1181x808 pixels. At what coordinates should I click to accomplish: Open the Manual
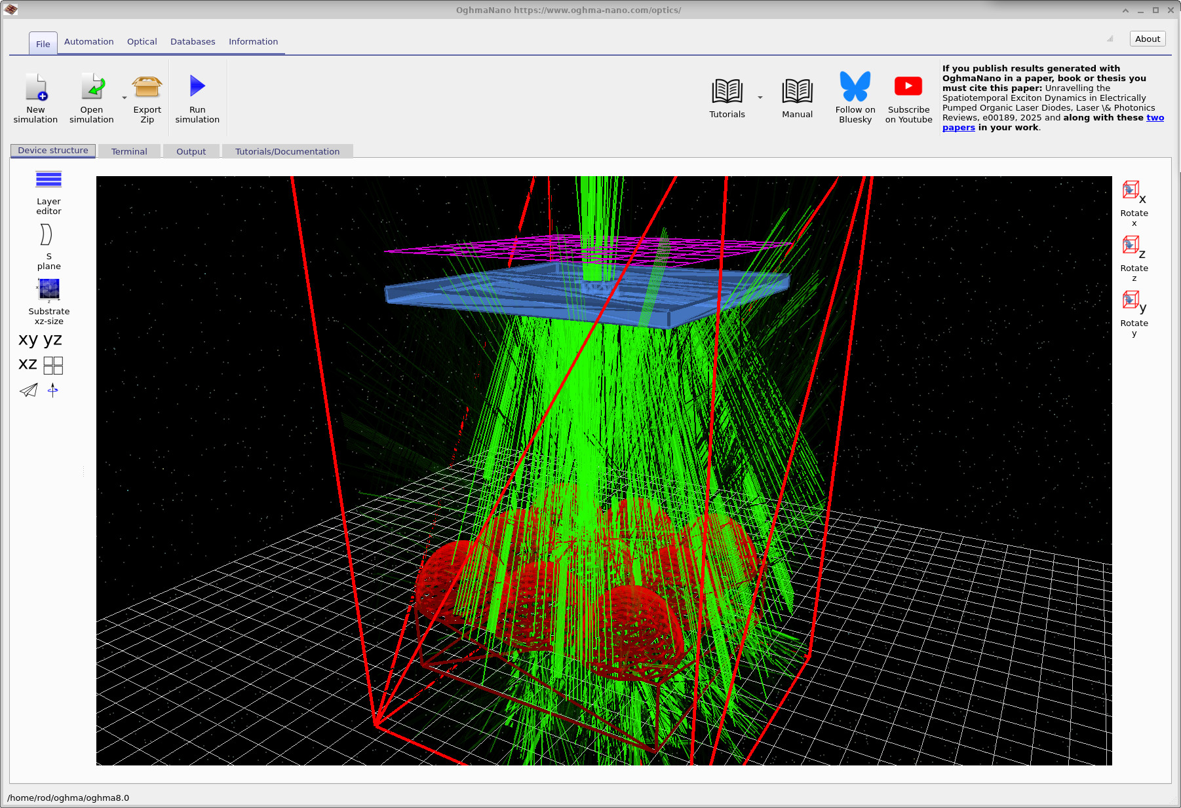click(x=796, y=95)
